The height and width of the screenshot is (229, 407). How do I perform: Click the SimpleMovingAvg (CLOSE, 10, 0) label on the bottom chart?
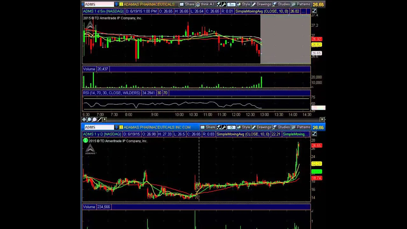point(243,134)
